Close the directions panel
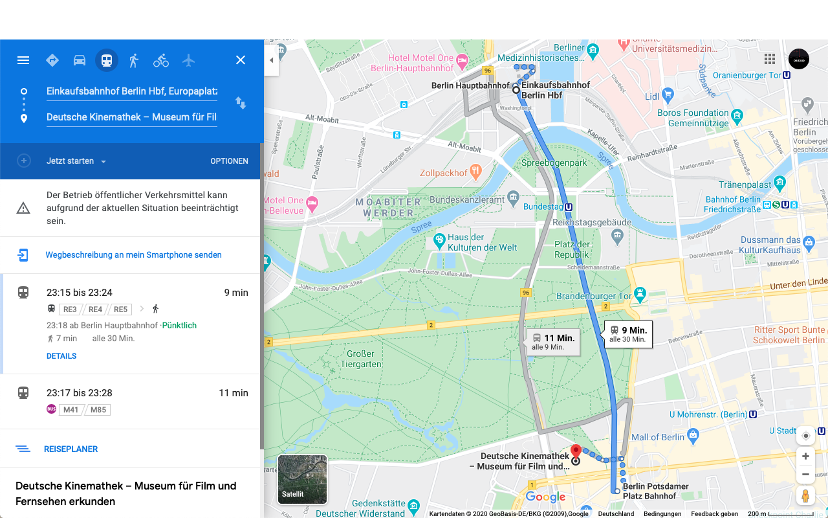This screenshot has height=518, width=828. click(x=241, y=60)
